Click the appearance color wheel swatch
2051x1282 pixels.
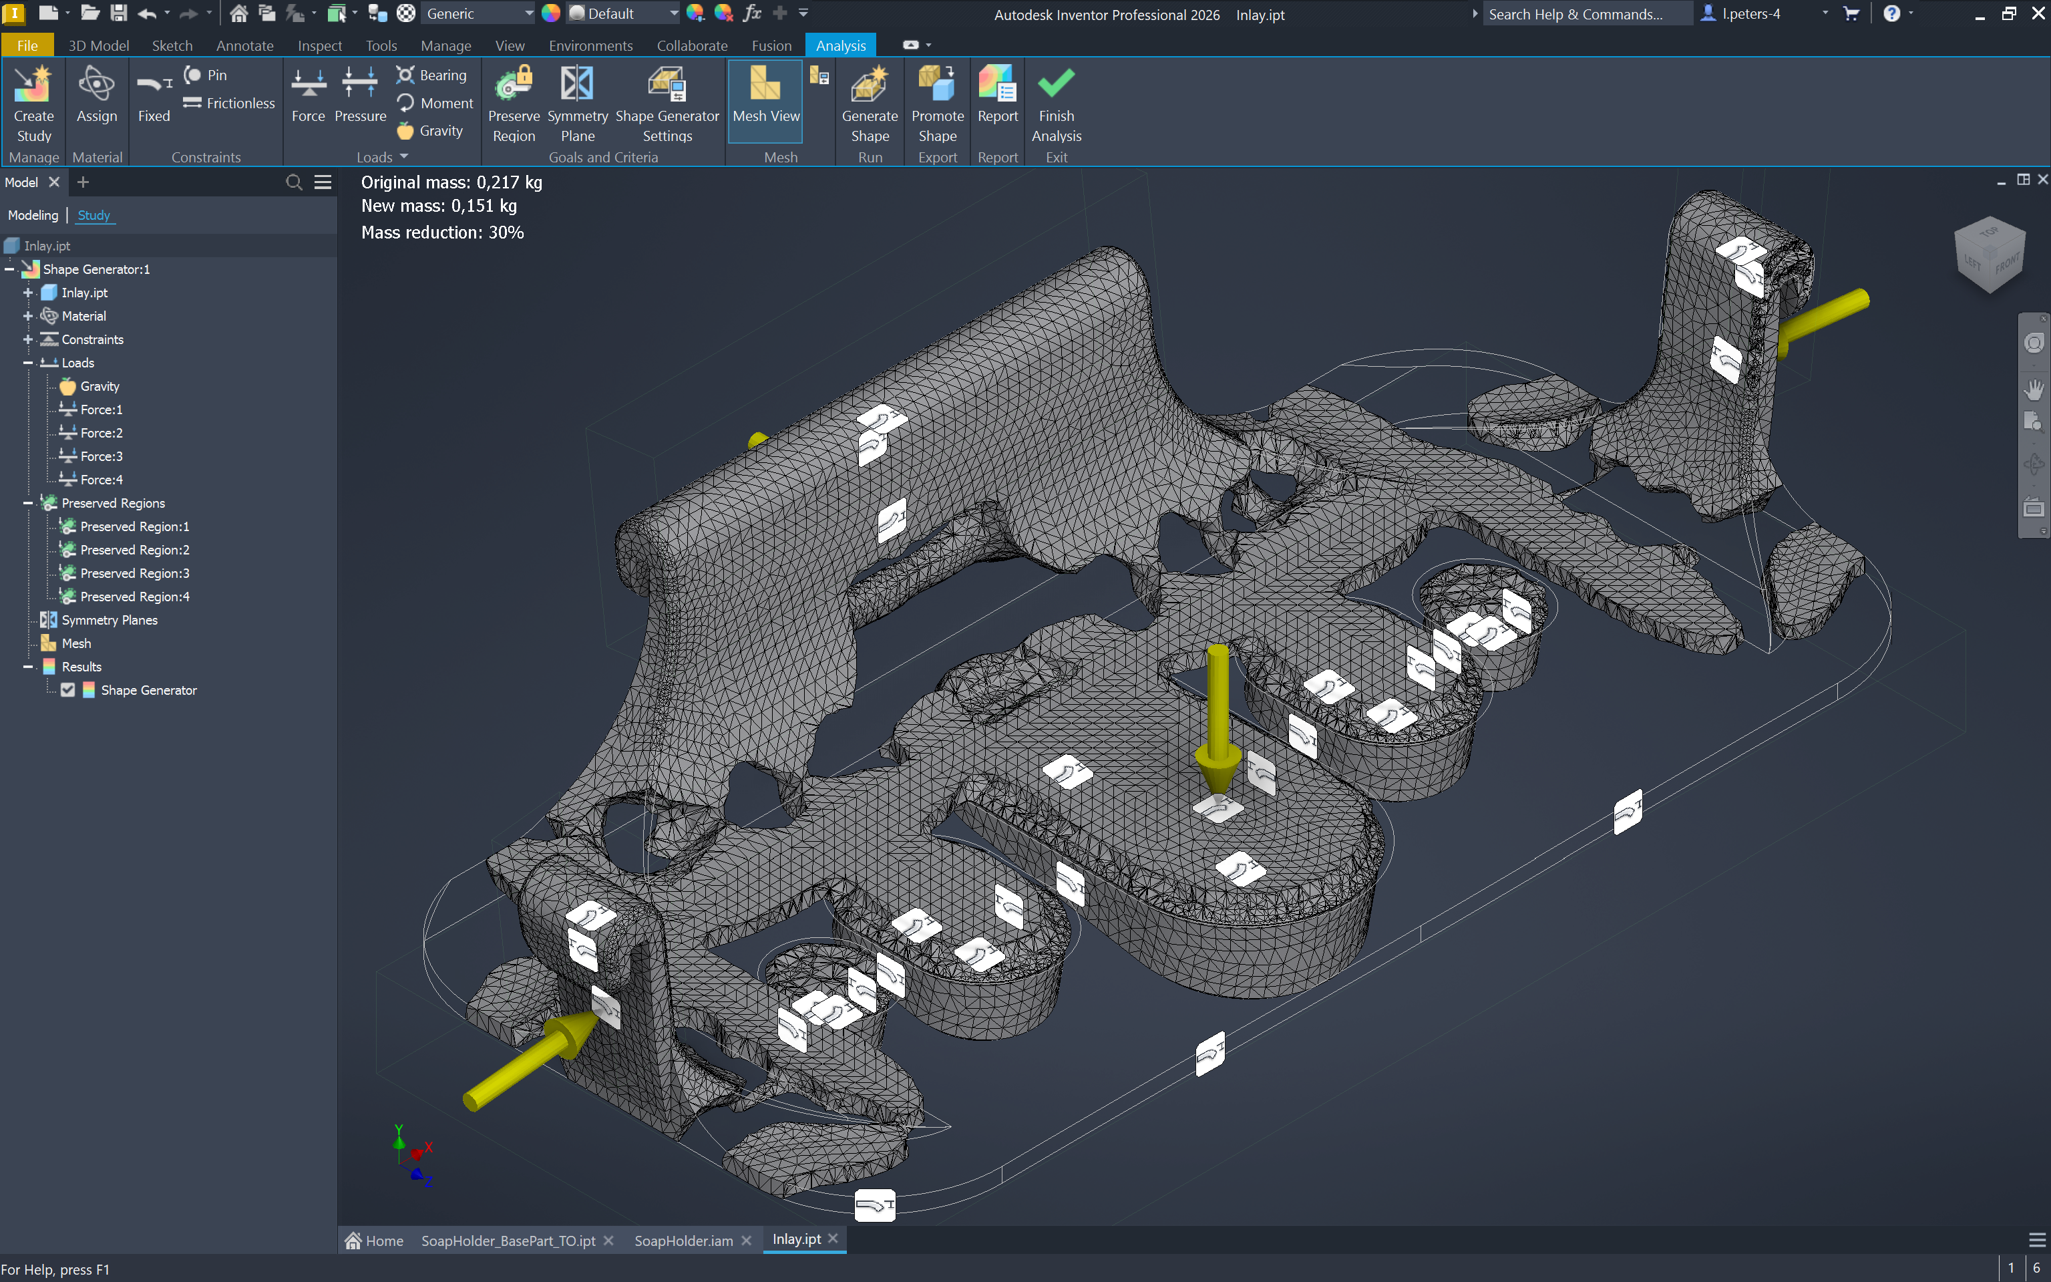(551, 13)
